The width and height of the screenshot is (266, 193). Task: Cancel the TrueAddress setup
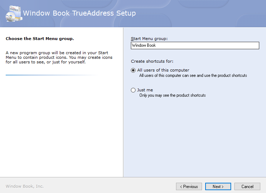[248, 186]
